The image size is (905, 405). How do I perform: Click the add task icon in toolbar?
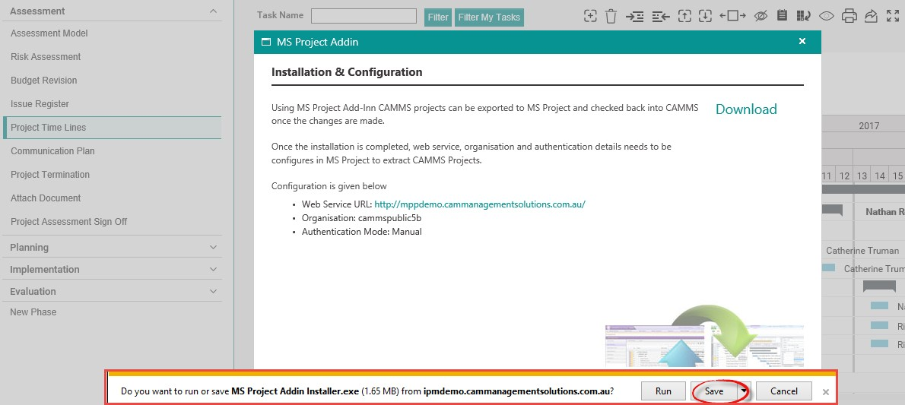pyautogui.click(x=590, y=16)
